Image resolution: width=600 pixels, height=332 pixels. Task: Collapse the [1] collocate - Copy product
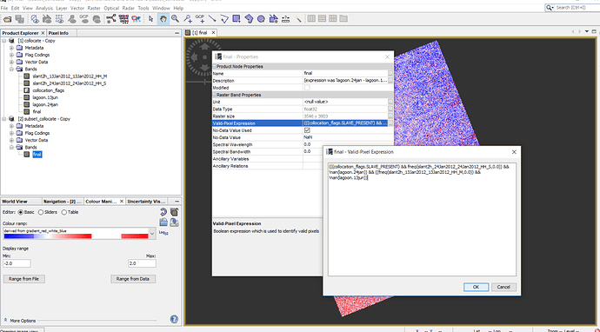(x=4, y=41)
